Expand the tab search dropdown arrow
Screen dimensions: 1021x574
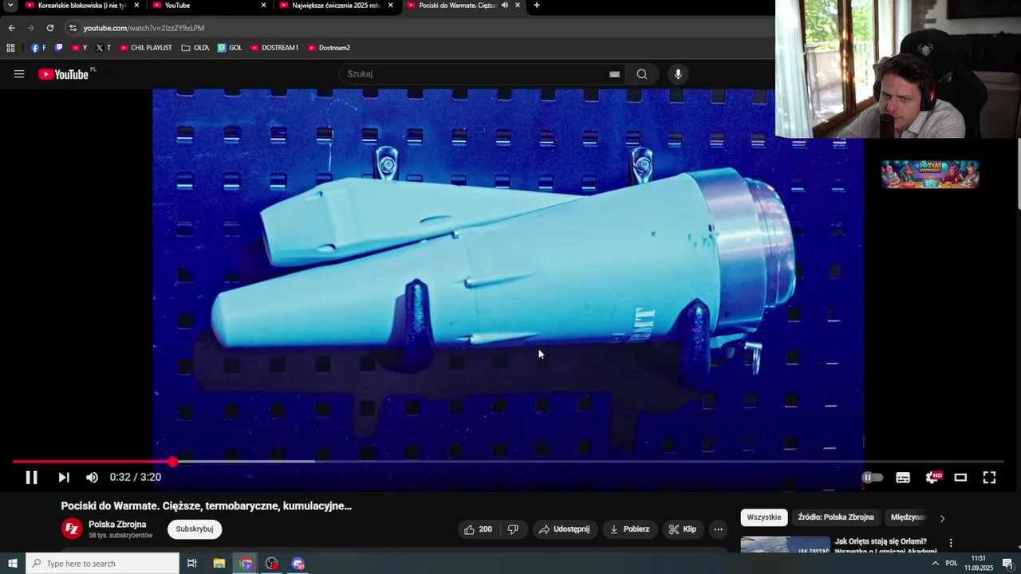pos(10,6)
